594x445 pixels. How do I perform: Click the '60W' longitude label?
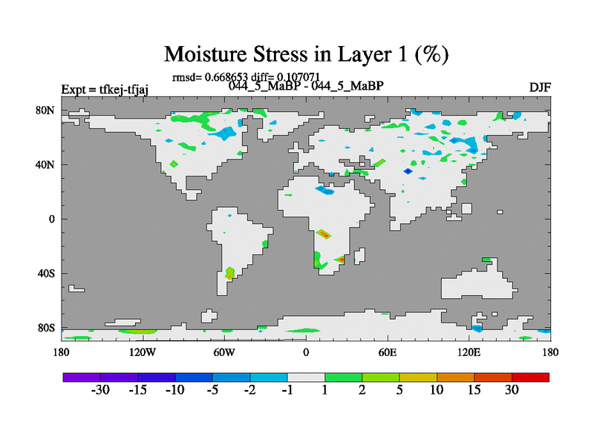click(224, 353)
